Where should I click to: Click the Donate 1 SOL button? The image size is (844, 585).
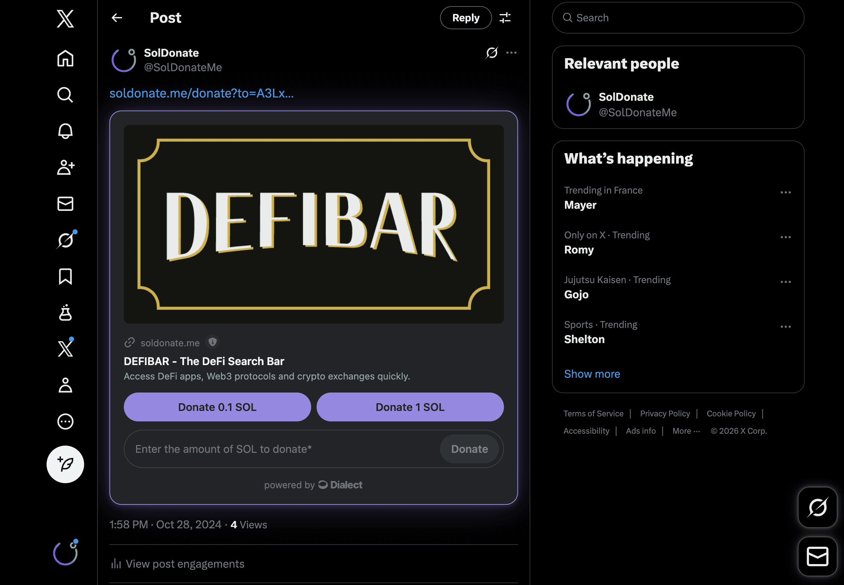pos(410,407)
